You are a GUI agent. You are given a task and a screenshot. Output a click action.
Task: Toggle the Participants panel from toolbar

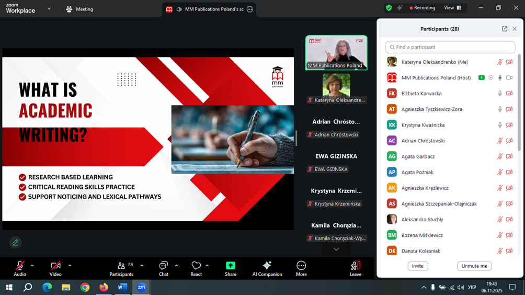tap(121, 266)
